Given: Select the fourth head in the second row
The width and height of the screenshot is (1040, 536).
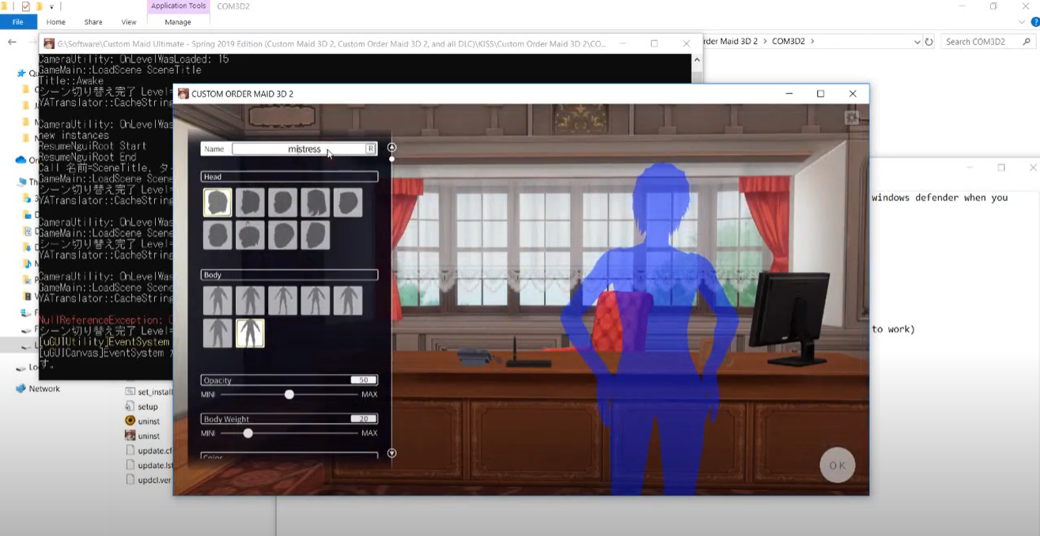Looking at the screenshot, I should coord(315,235).
